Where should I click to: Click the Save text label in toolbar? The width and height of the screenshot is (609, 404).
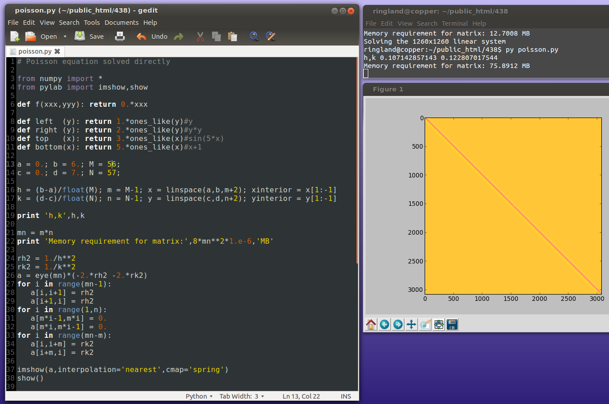point(96,36)
